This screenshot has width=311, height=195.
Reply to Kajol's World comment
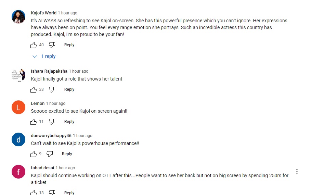point(69,45)
